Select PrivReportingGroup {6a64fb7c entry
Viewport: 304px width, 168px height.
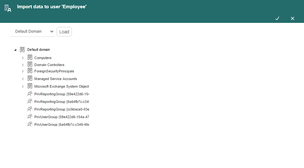[x=62, y=102]
